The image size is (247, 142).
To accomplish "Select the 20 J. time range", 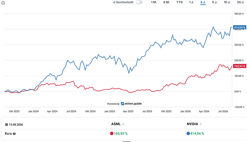I will (240, 2).
